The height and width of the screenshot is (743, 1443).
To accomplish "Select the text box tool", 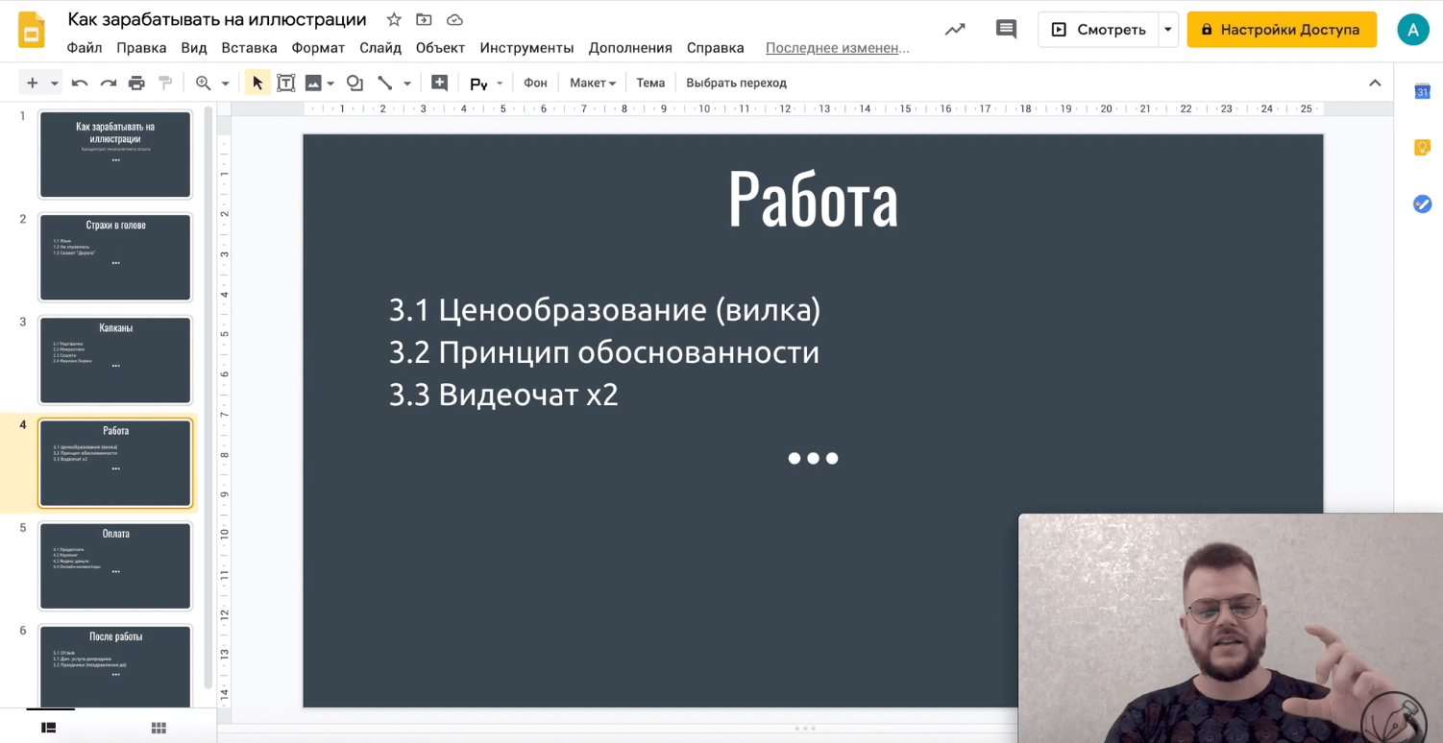I will click(x=285, y=84).
